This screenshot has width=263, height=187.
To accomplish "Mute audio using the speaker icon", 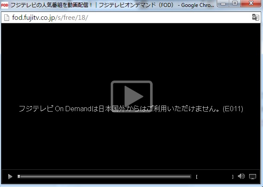I will click(x=241, y=176).
